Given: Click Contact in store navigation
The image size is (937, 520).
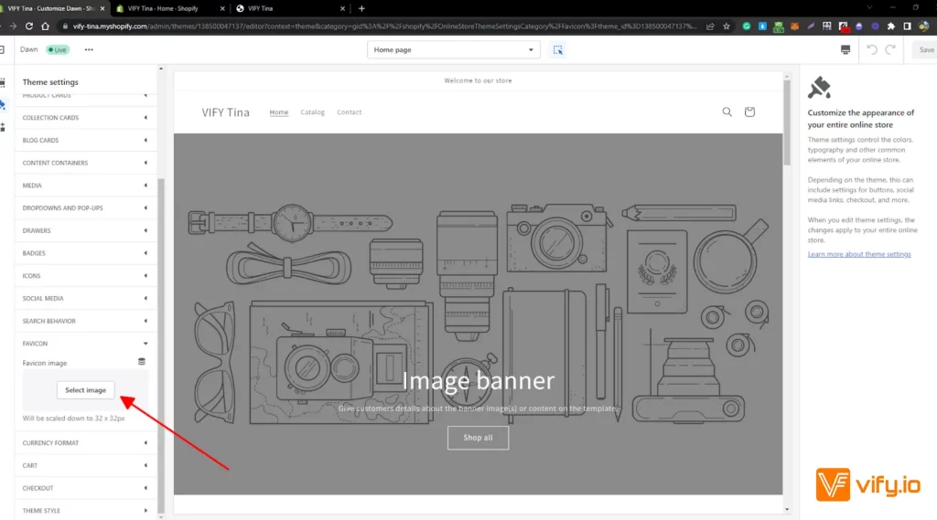Looking at the screenshot, I should tap(349, 112).
